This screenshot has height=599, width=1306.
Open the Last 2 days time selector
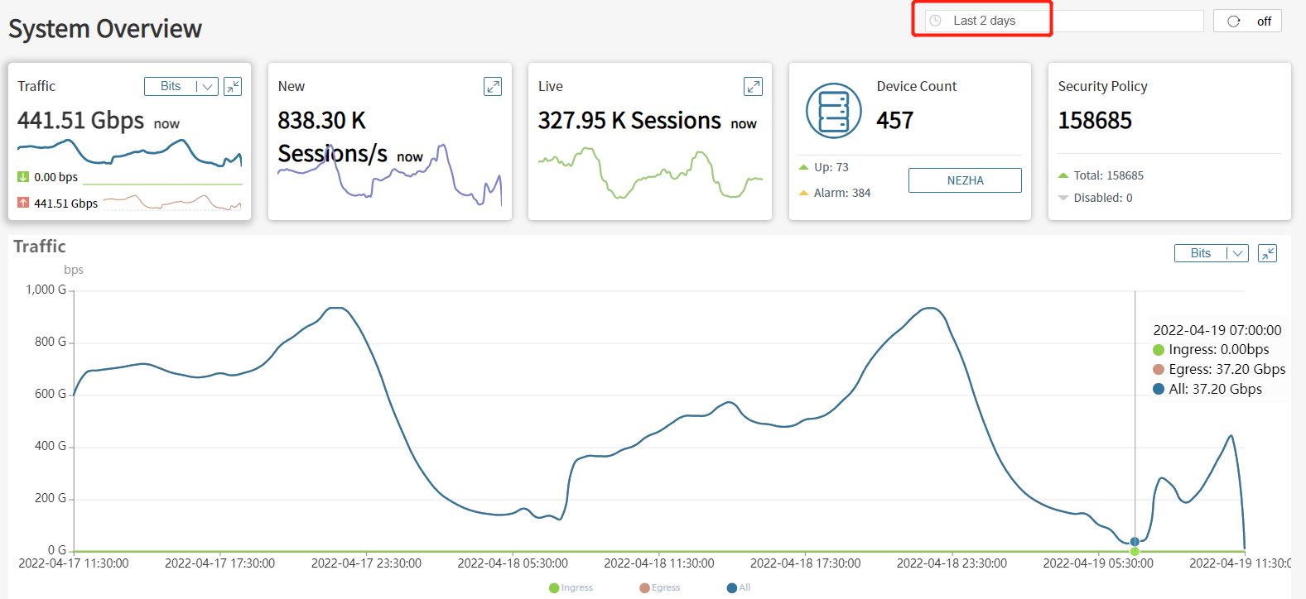pyautogui.click(x=984, y=21)
